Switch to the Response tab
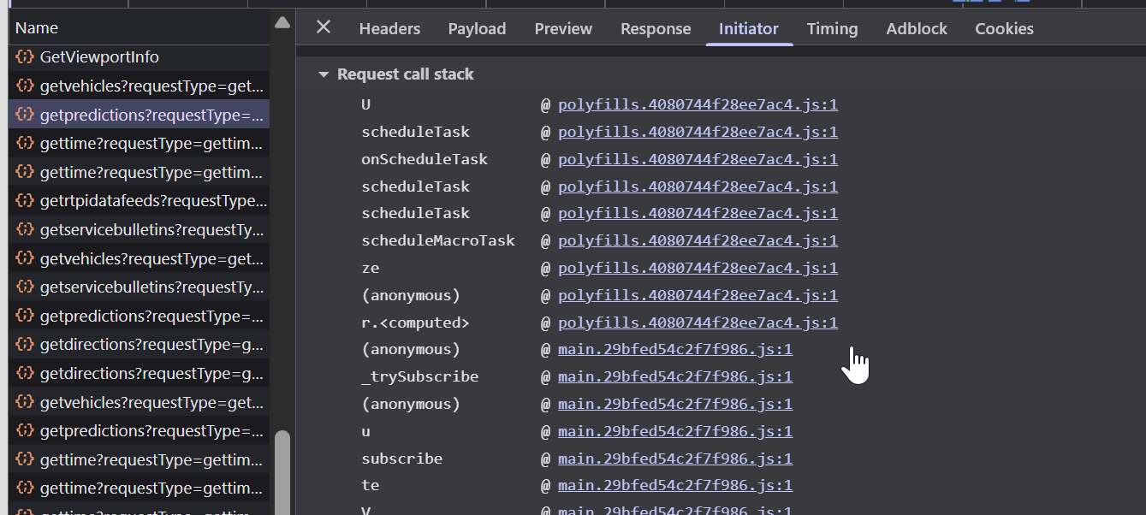The image size is (1146, 515). [656, 28]
